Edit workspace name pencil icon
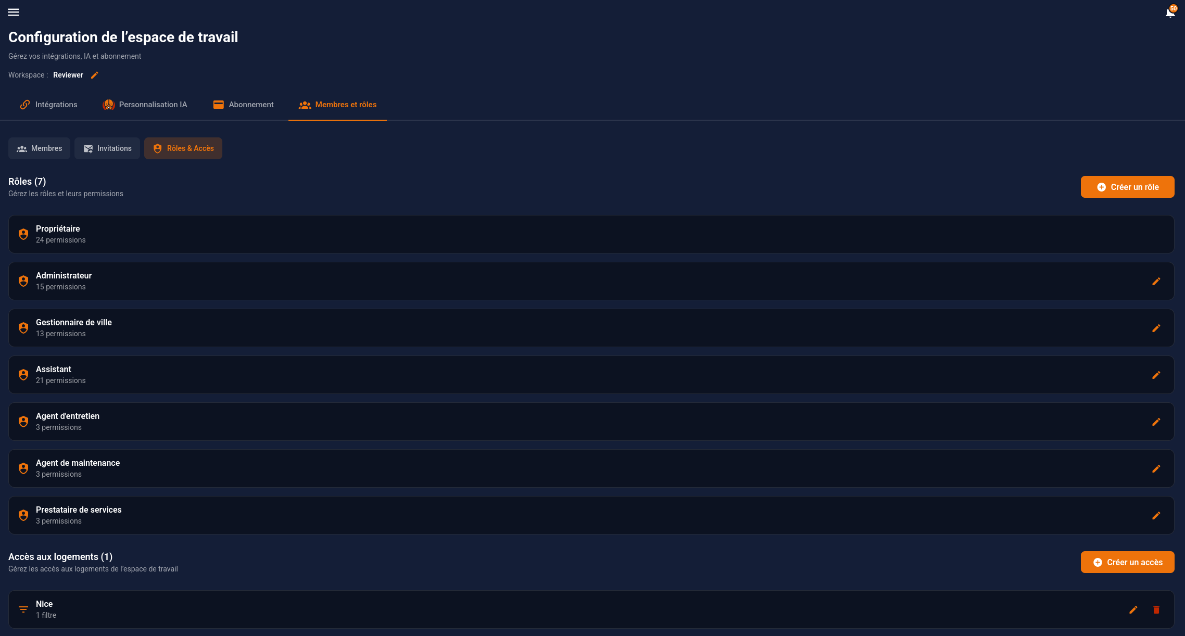 pos(95,75)
